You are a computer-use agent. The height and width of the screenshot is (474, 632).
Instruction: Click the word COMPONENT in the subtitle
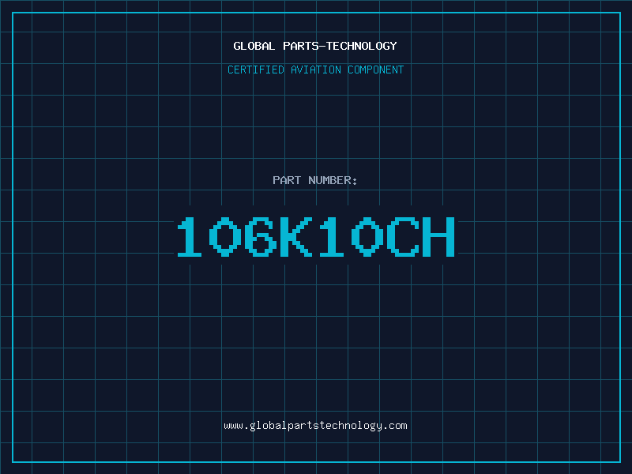click(x=375, y=70)
